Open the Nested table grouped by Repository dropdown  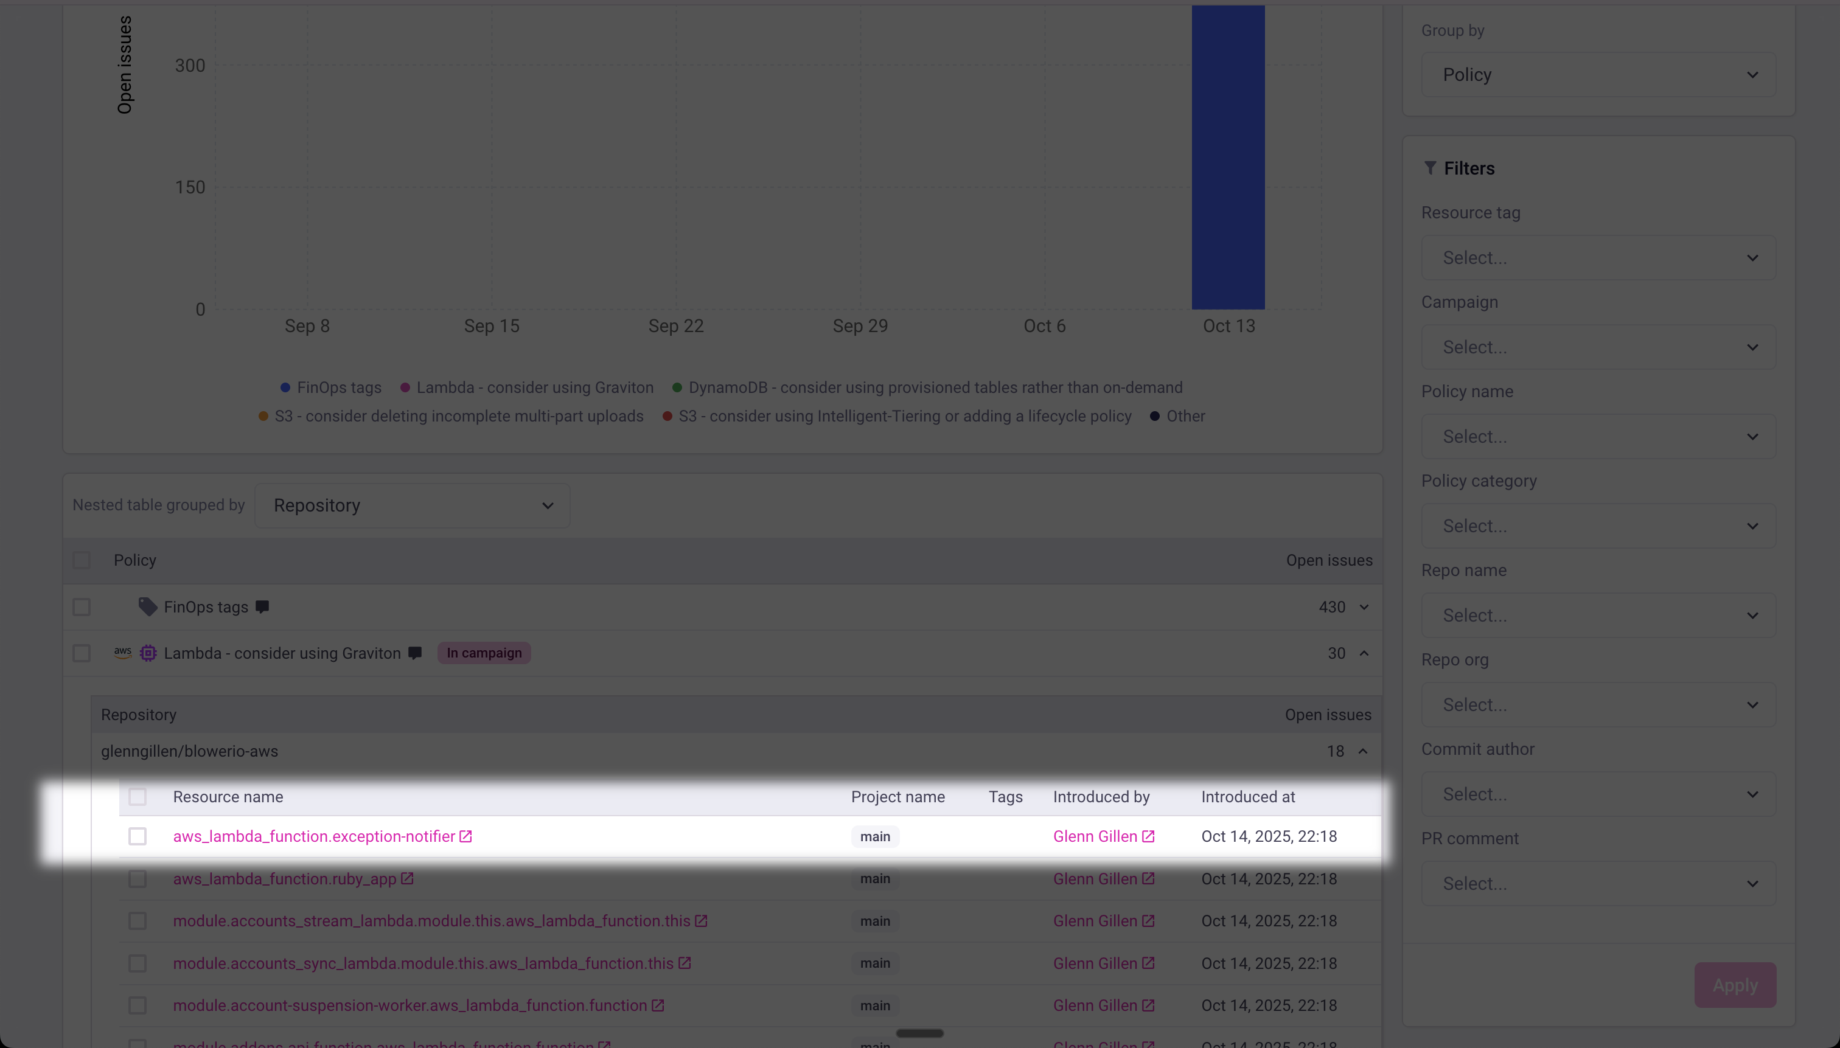(x=413, y=505)
